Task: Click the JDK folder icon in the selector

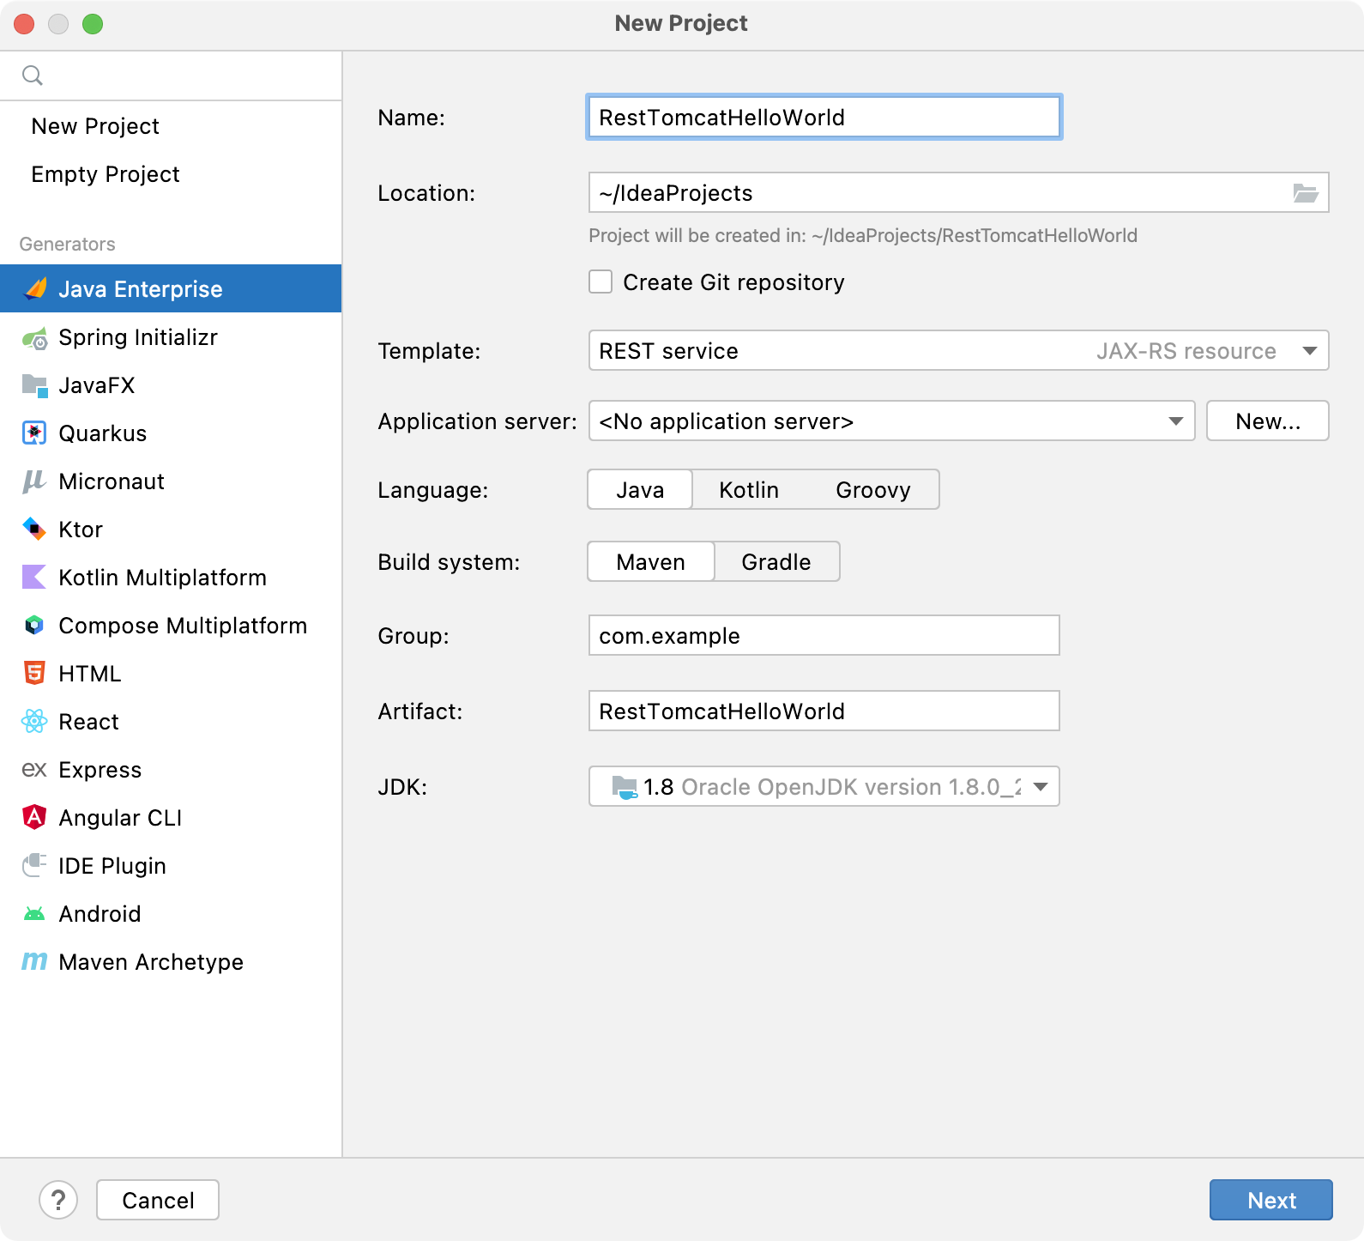Action: [x=625, y=787]
